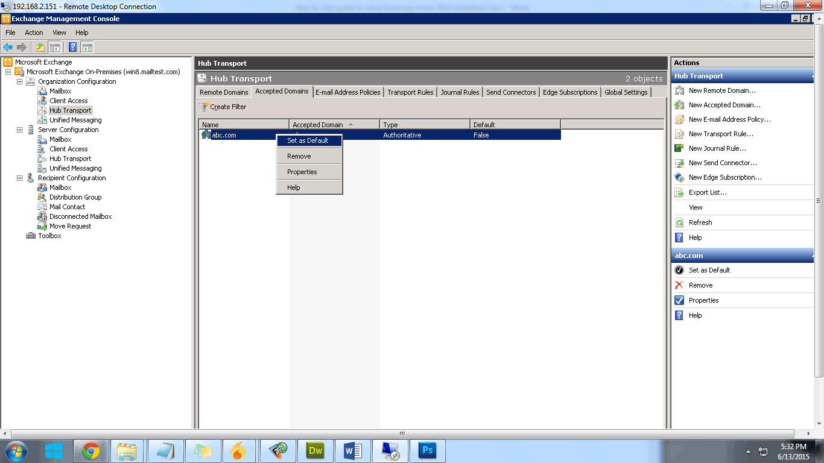Switch to the Send Connectors tab

coord(511,92)
